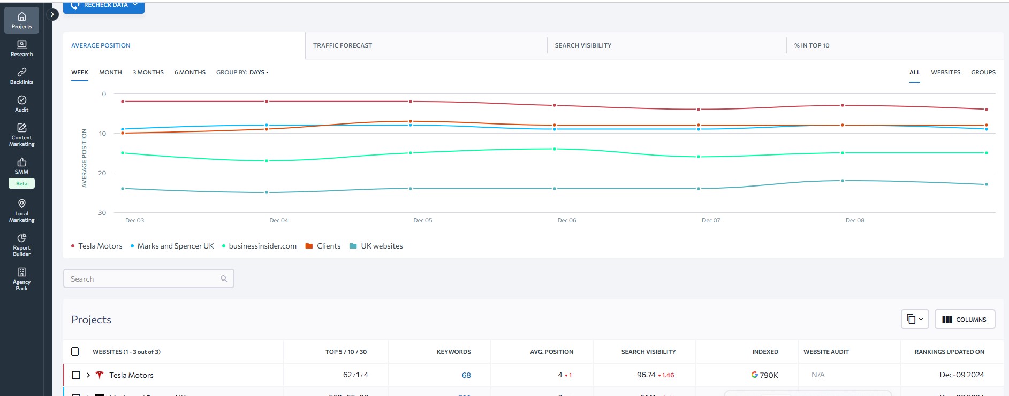
Task: Sort by Indexed column header
Action: [x=765, y=352]
